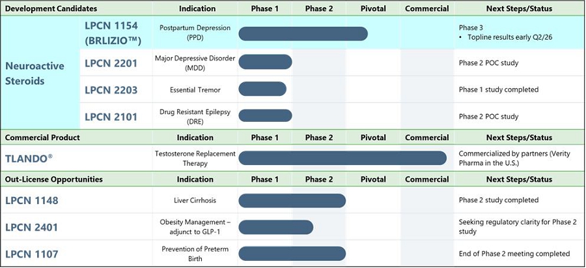The image size is (586, 268).
Task: Click the Postpartum Depression progress bar
Action: (x=303, y=34)
